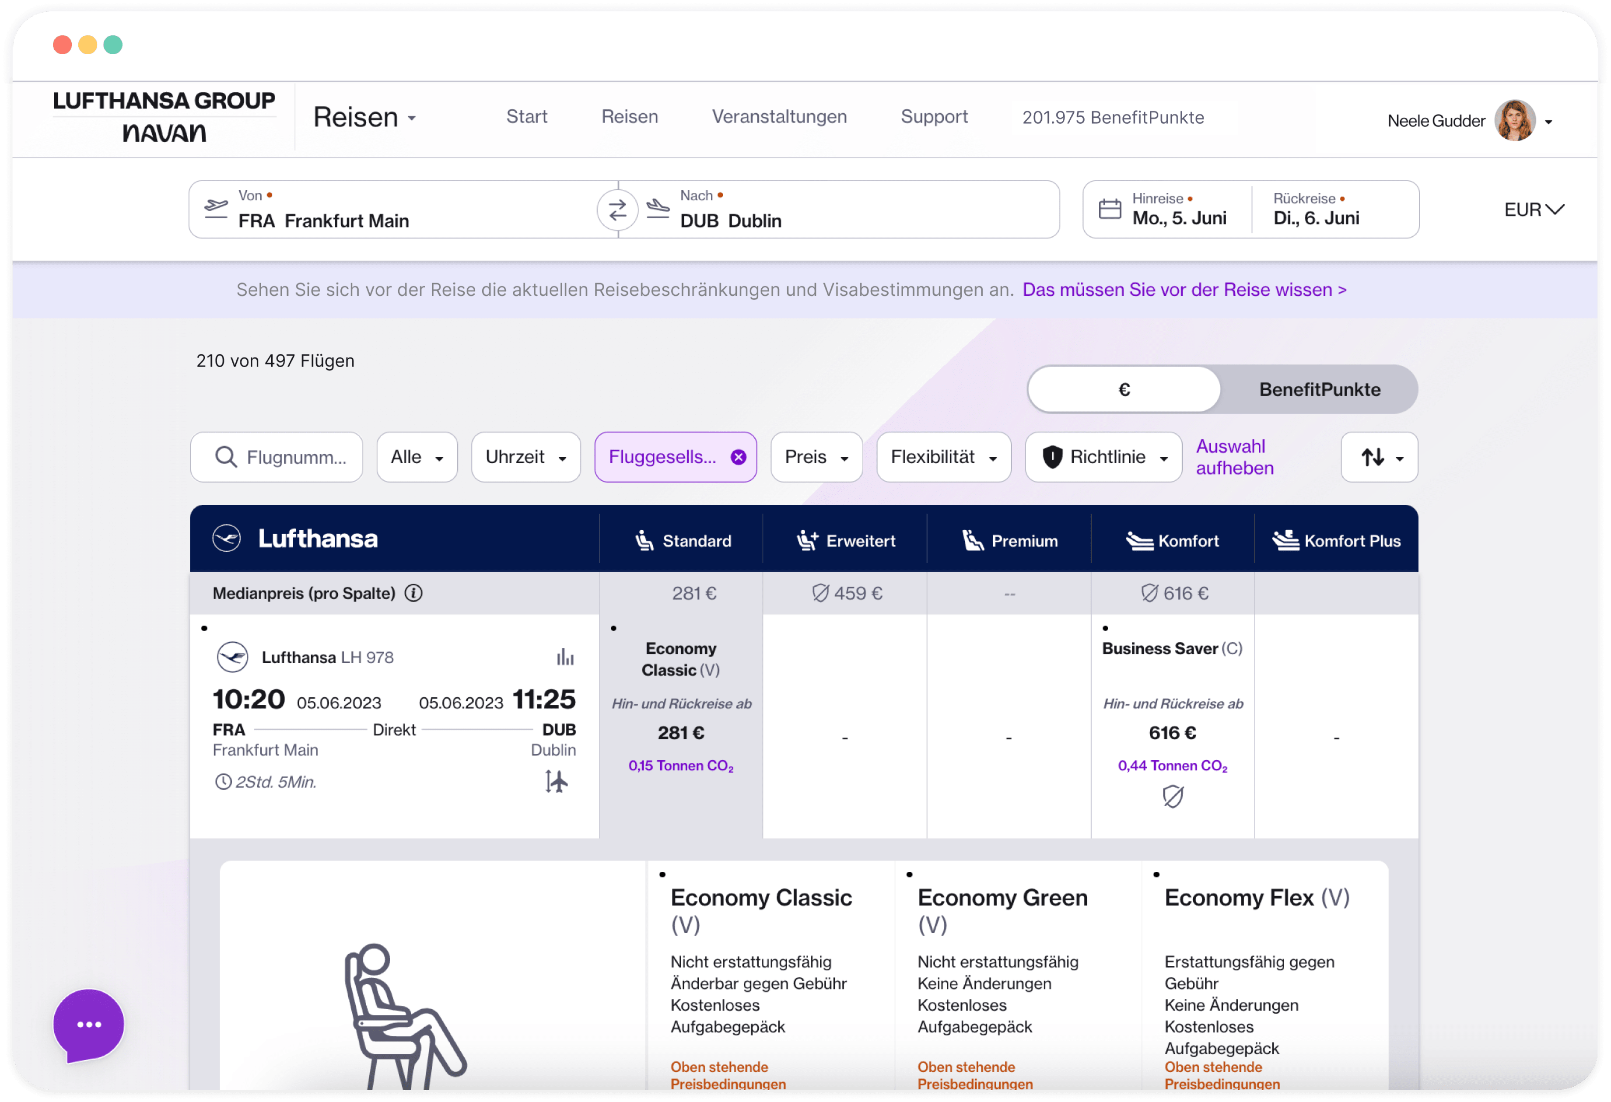1611x1102 pixels.
Task: Open the Richtlinie filter dropdown
Action: pyautogui.click(x=1103, y=457)
